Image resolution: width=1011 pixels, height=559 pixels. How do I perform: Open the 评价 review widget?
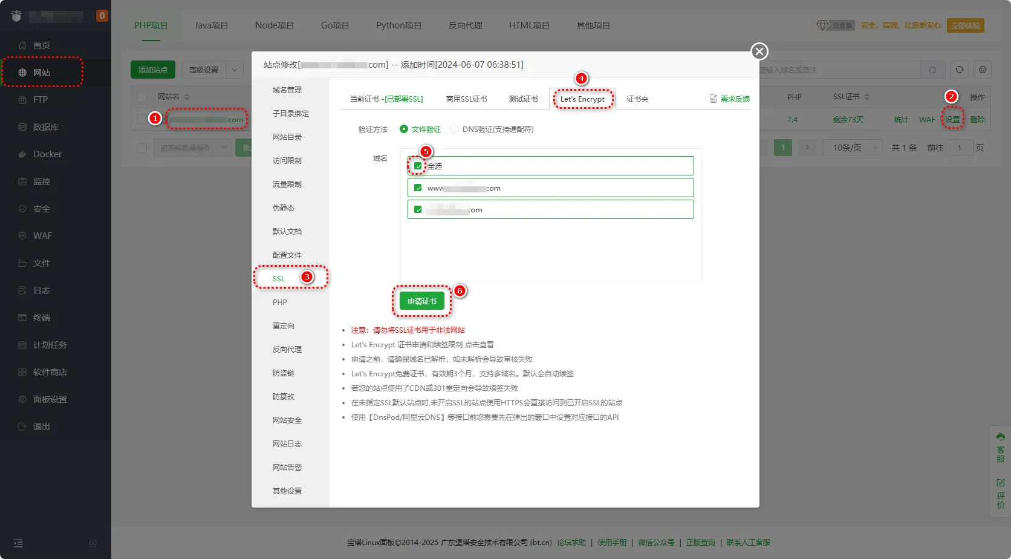point(1001,494)
